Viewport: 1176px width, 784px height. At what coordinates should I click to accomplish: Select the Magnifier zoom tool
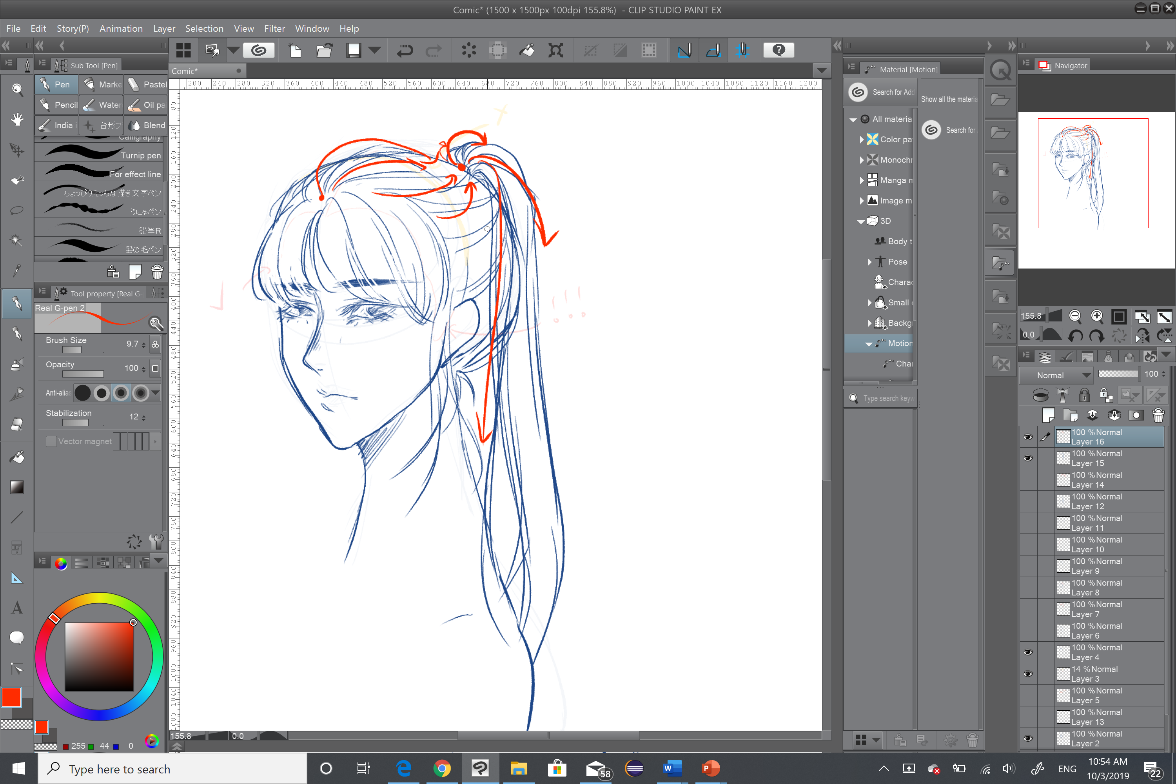click(x=17, y=89)
